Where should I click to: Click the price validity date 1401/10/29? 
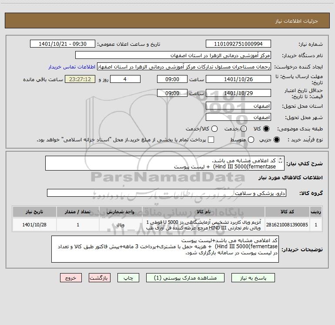[x=238, y=93]
